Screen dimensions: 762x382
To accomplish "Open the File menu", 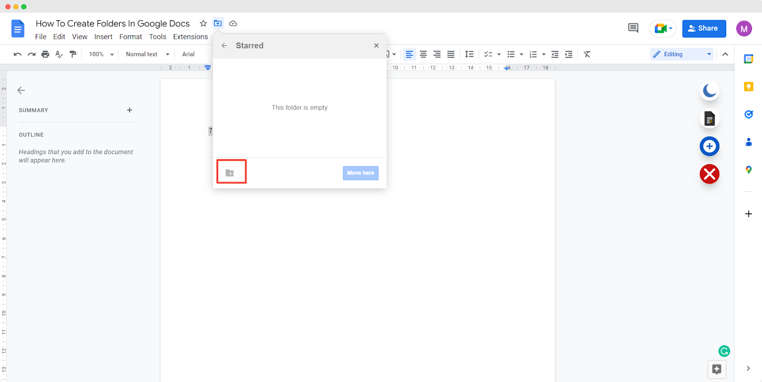I will click(x=41, y=37).
